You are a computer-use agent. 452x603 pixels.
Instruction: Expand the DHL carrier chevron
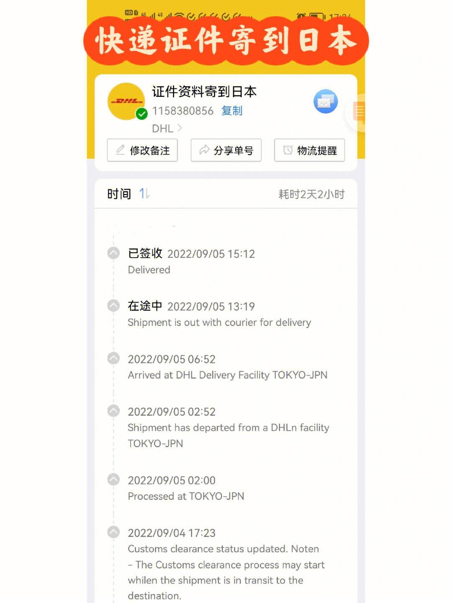coord(180,128)
